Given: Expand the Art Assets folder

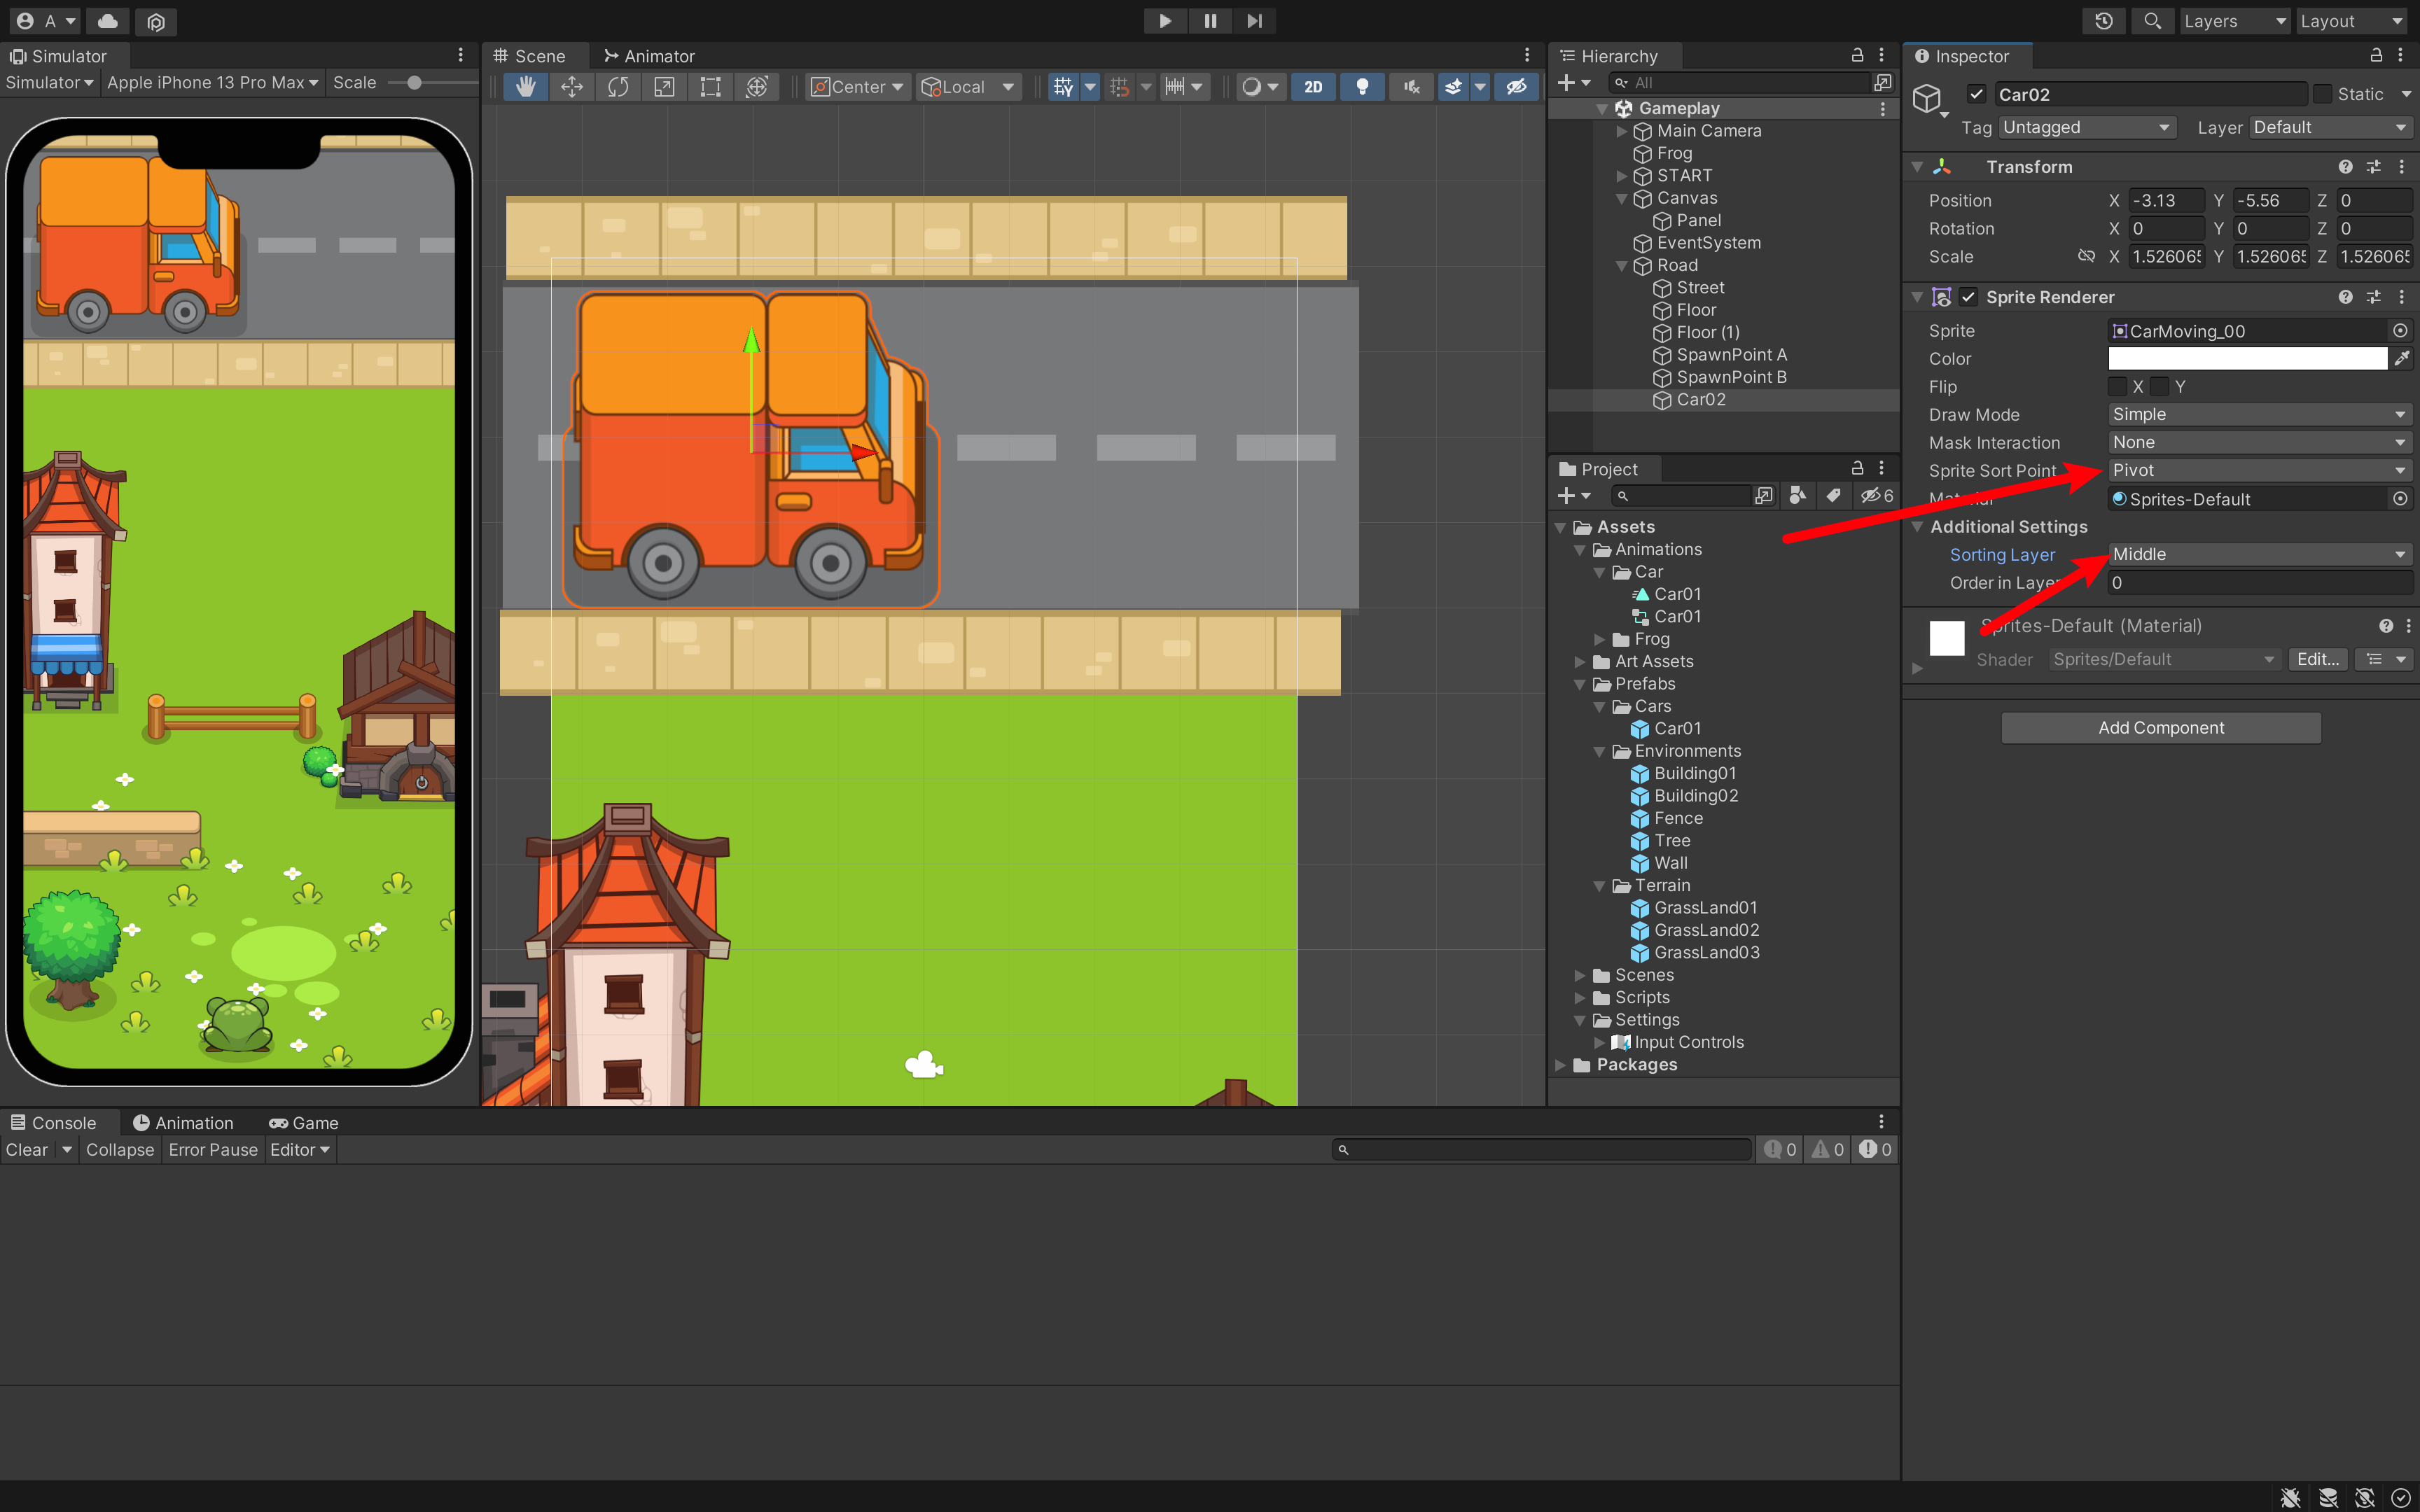Looking at the screenshot, I should tap(1580, 662).
